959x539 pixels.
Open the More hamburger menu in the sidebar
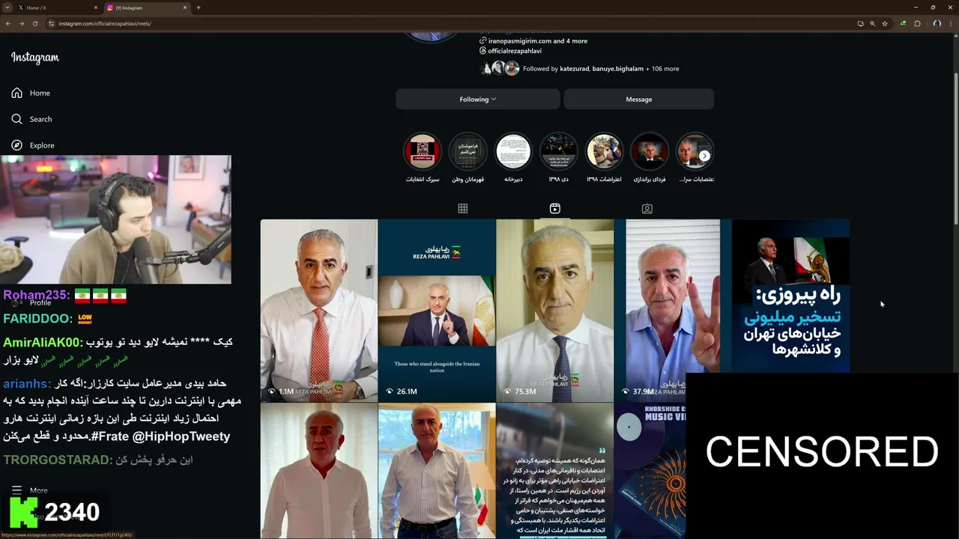click(29, 490)
